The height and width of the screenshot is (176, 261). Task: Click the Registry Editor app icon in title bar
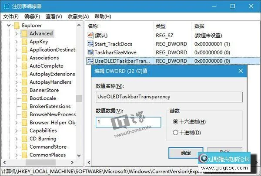[x=7, y=7]
